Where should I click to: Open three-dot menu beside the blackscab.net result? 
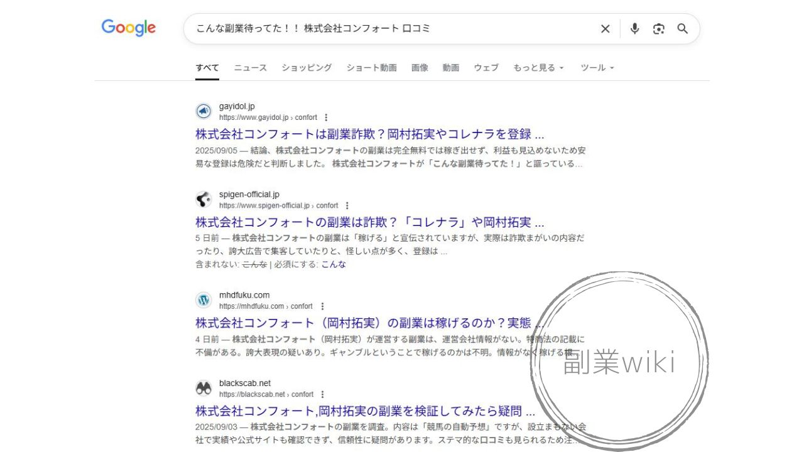click(322, 394)
